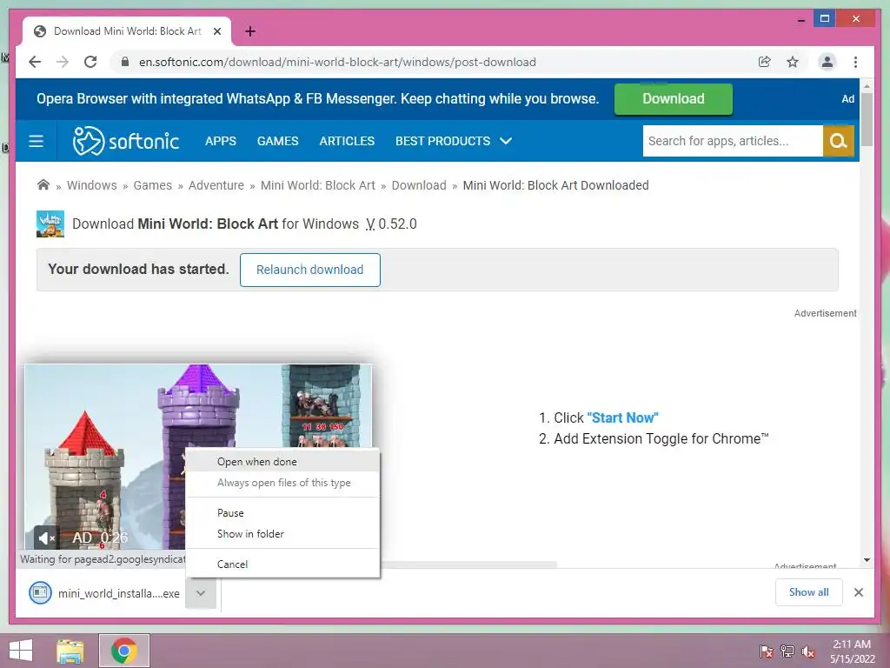
Task: Click the "Start Now" link
Action: [622, 417]
